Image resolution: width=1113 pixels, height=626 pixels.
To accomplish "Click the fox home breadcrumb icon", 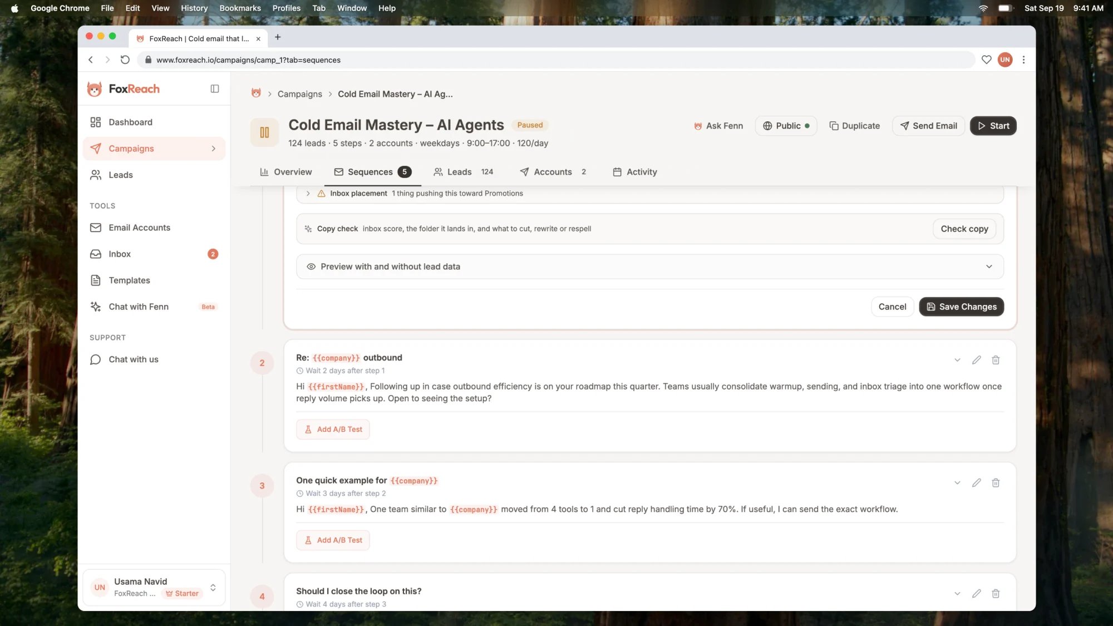I will (x=256, y=93).
